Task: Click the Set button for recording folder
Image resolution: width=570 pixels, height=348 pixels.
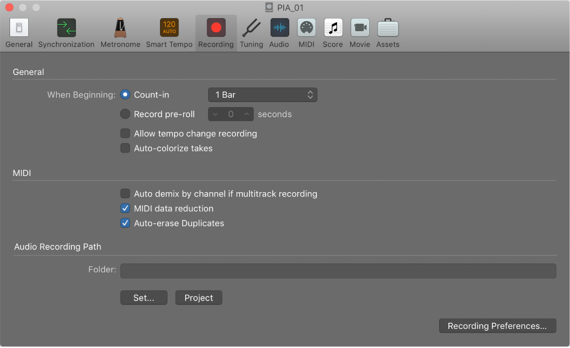Action: tap(143, 297)
